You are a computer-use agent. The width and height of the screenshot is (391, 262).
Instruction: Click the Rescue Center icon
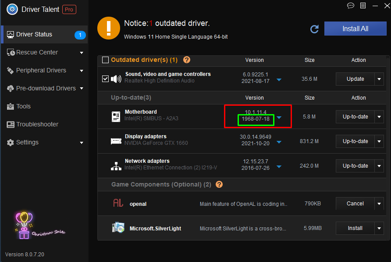(x=11, y=53)
